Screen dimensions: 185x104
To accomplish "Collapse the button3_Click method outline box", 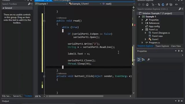I will pyautogui.click(x=44, y=76).
